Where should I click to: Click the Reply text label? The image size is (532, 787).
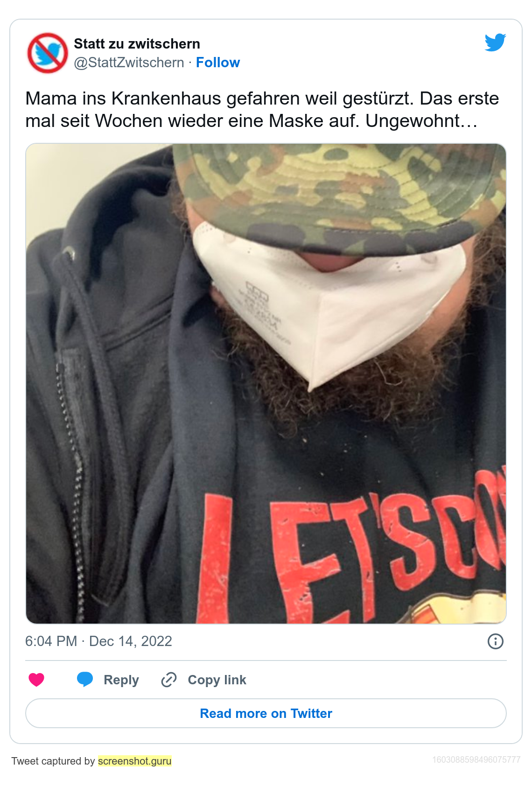point(121,680)
